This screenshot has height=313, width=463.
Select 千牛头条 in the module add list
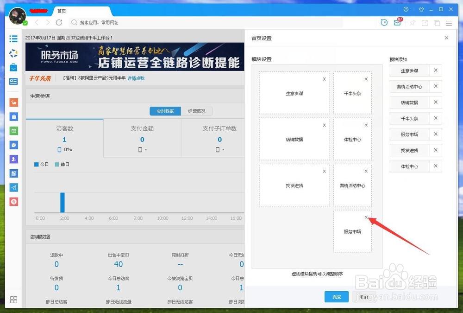409,119
